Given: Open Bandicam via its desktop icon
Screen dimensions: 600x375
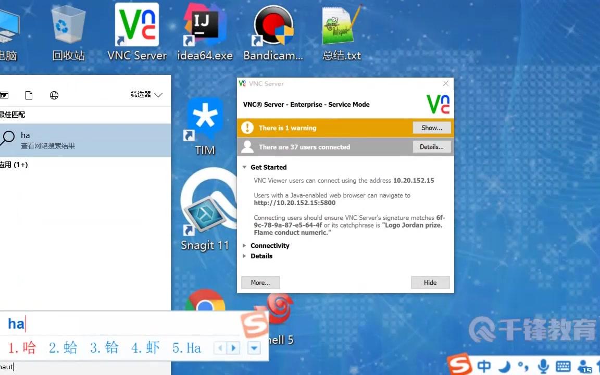Looking at the screenshot, I should pyautogui.click(x=273, y=26).
